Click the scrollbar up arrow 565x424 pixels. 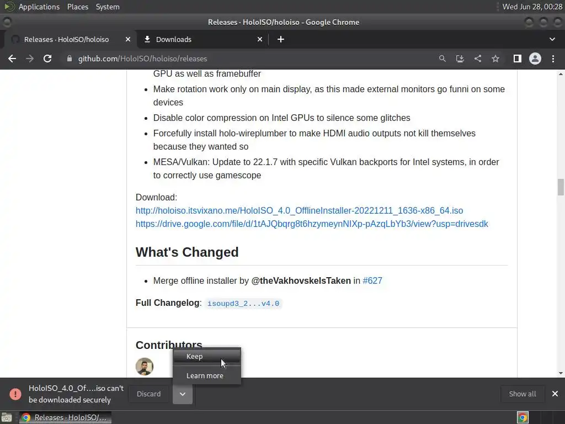(561, 74)
